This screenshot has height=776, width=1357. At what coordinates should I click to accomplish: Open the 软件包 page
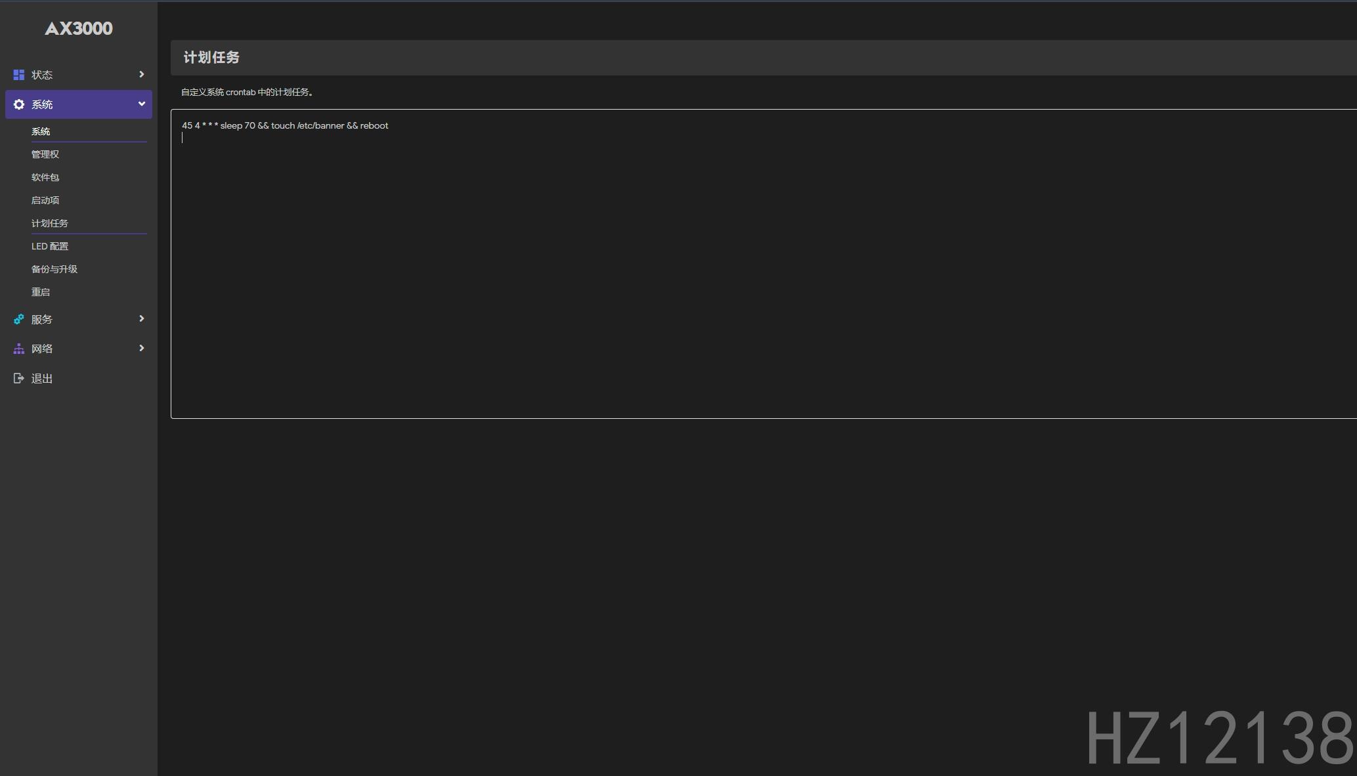(x=45, y=177)
